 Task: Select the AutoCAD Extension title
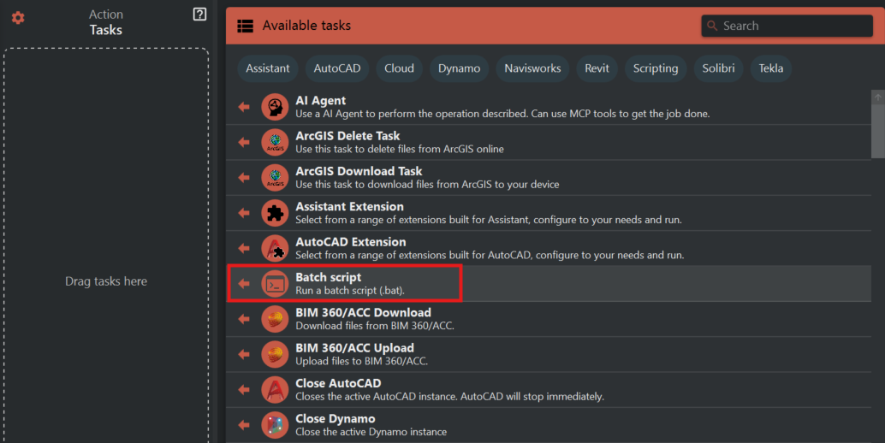coord(351,242)
